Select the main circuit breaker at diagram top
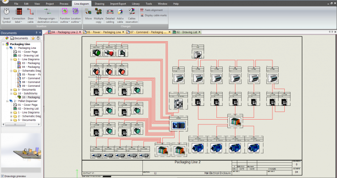Screen dimensions: 337x178 (198, 51)
